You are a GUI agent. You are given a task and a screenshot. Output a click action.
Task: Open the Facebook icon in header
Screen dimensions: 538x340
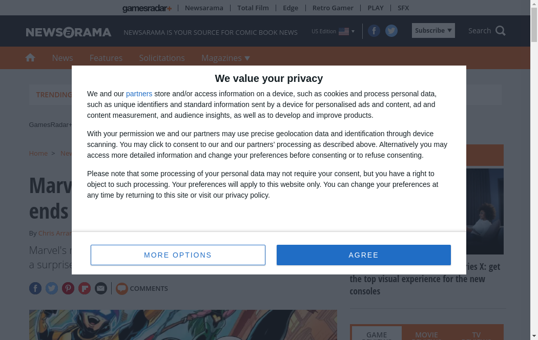tap(374, 31)
